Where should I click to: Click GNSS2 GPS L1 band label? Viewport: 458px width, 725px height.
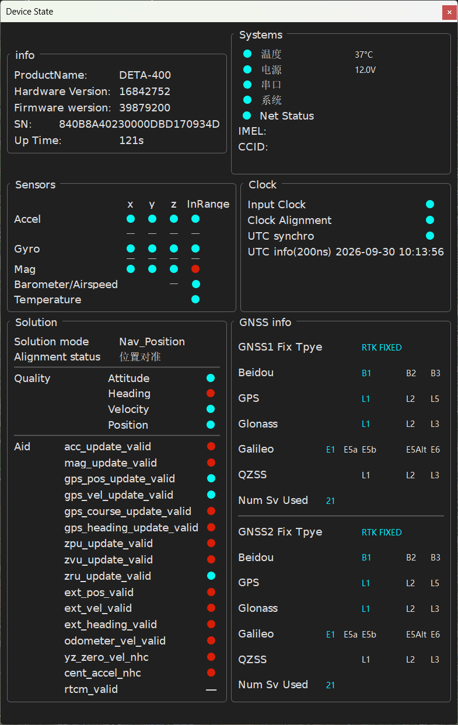(366, 583)
